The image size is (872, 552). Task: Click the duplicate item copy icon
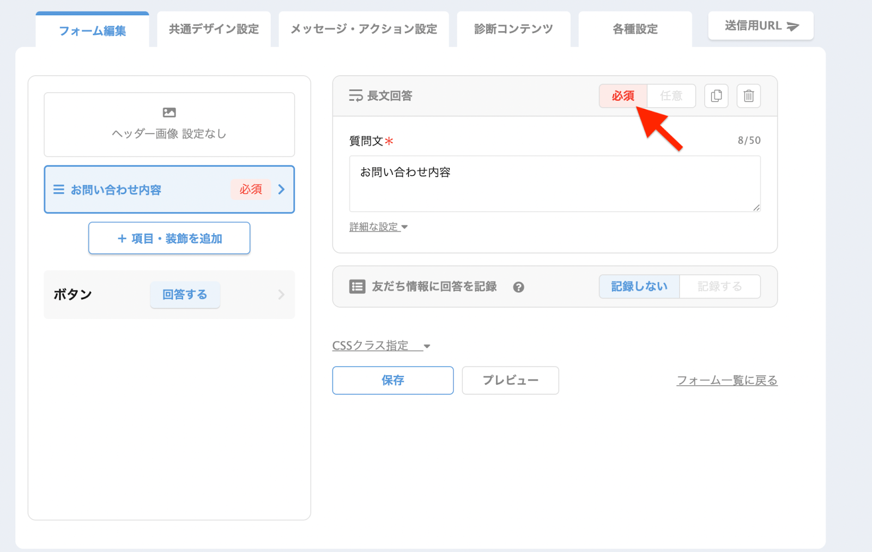pyautogui.click(x=716, y=96)
